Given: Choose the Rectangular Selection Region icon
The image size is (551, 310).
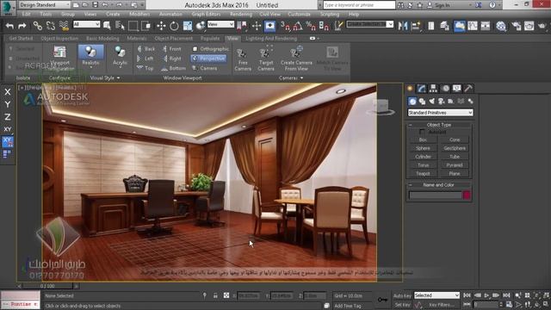Looking at the screenshot, I should [x=133, y=26].
